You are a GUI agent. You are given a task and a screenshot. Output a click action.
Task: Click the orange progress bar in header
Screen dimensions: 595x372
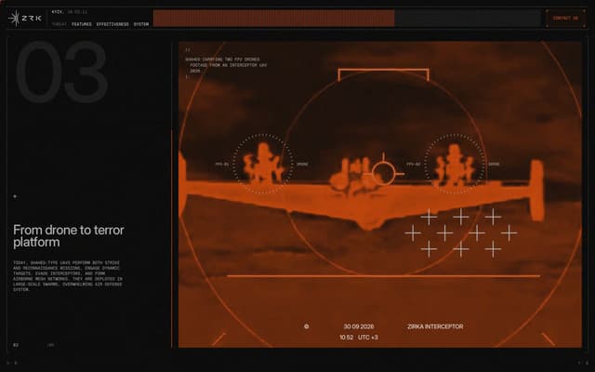pyautogui.click(x=273, y=19)
